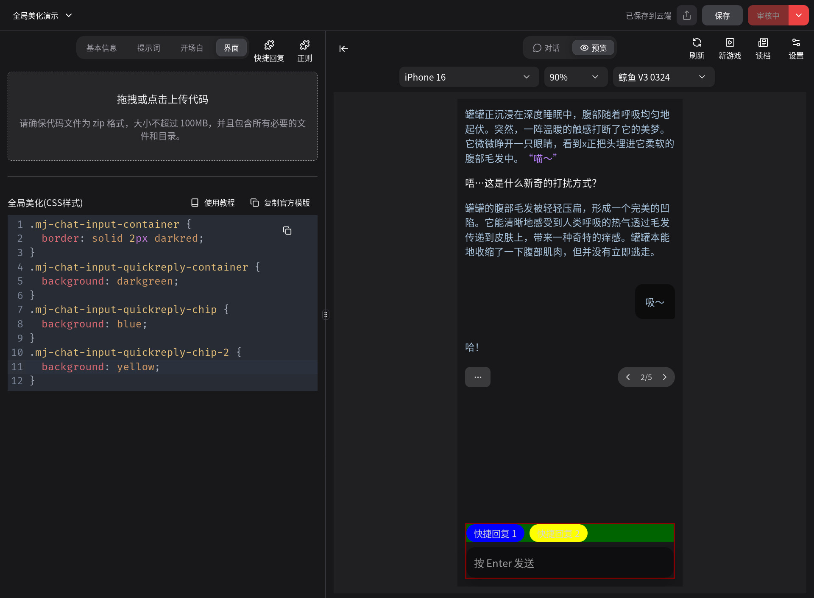Viewport: 814px width, 598px height.
Task: Click the 按 Enter 发送 input field
Action: 569,563
